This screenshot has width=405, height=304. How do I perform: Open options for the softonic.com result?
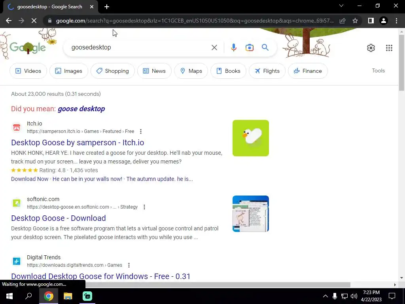144,207
